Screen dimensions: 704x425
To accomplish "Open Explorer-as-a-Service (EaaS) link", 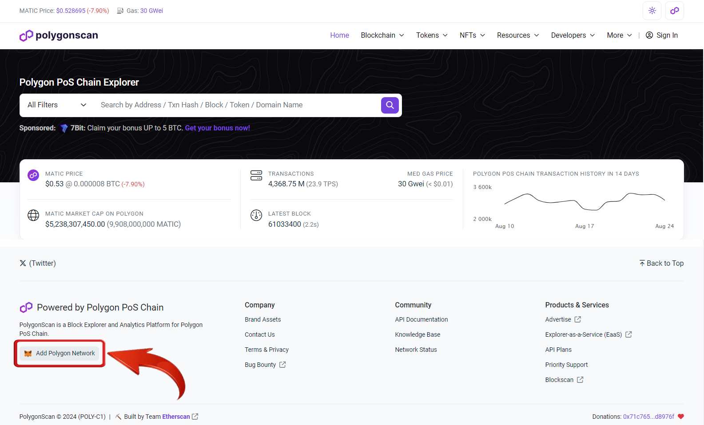I will coord(584,334).
